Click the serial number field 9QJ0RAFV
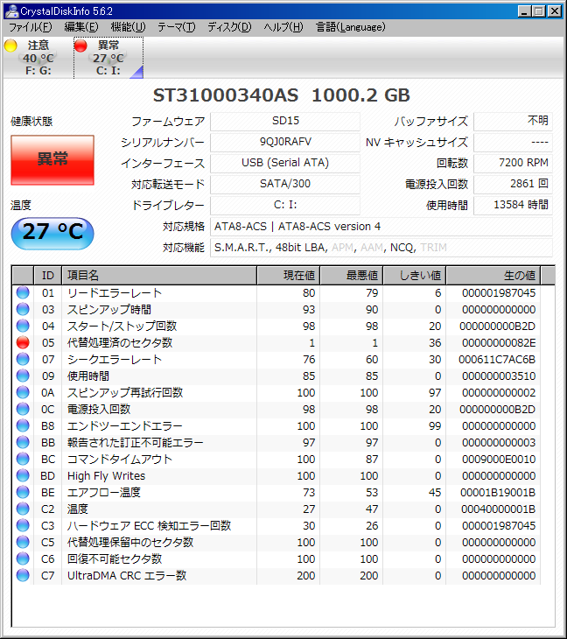The width and height of the screenshot is (567, 639). 285,142
